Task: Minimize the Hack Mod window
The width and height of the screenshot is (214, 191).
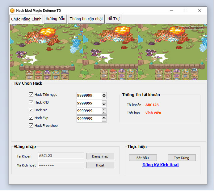Action: click(x=172, y=11)
